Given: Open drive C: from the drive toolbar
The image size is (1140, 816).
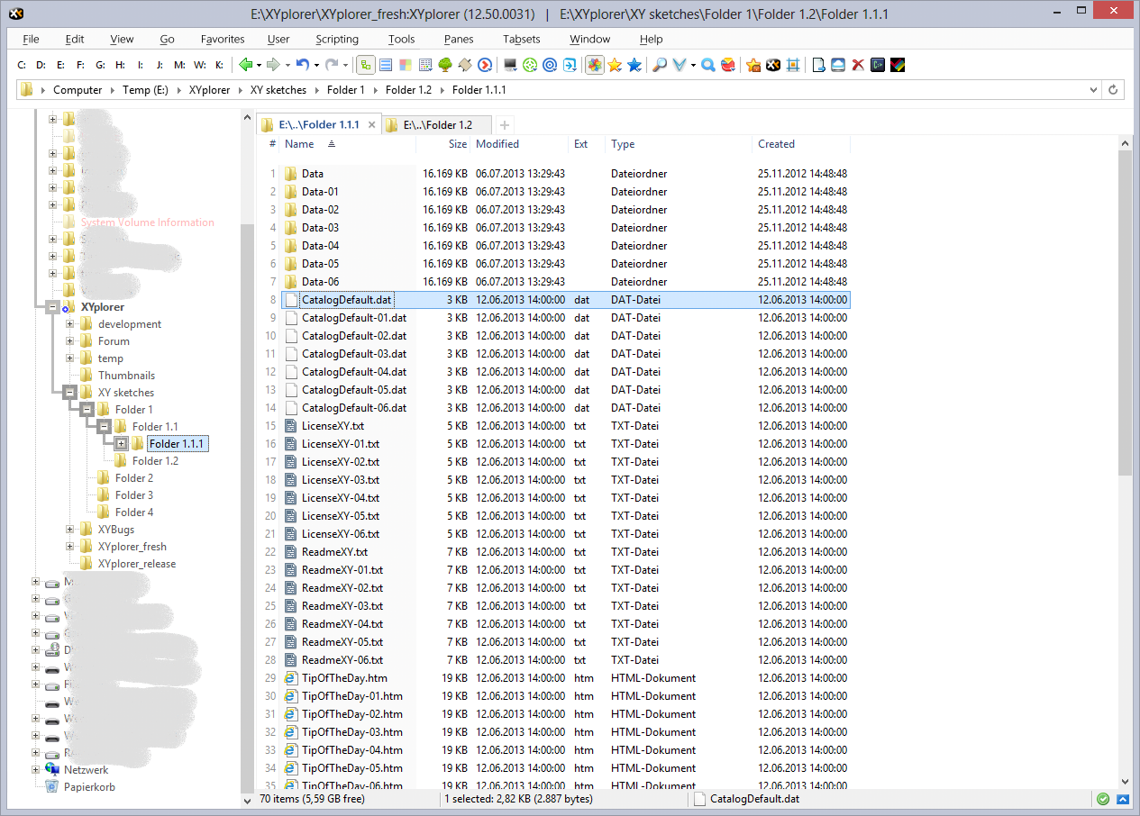Looking at the screenshot, I should (21, 65).
